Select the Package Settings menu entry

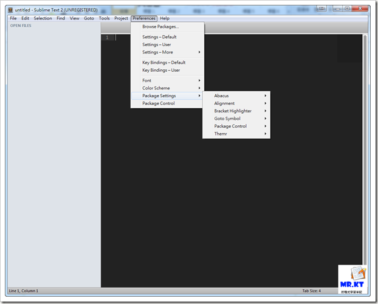tap(167, 96)
